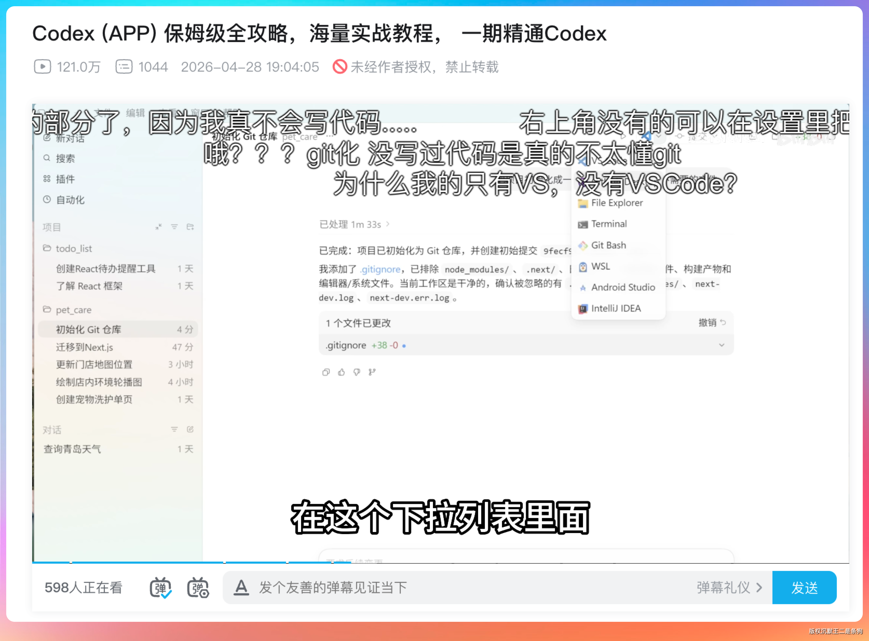Click the video progress bar
Image resolution: width=869 pixels, height=641 pixels.
tap(440, 562)
